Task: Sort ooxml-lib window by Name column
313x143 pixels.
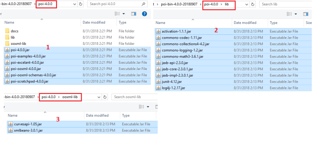Action: pyautogui.click(x=13, y=116)
